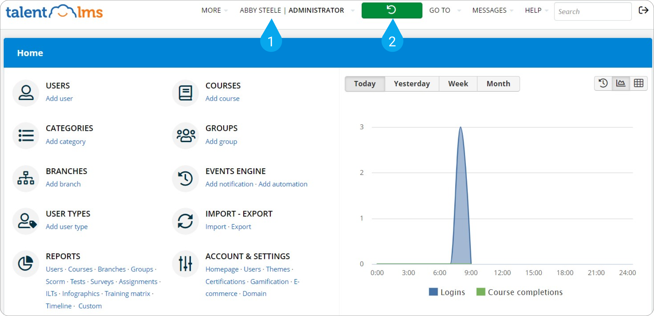Open the Tests report link
The height and width of the screenshot is (316, 654).
coord(78,282)
